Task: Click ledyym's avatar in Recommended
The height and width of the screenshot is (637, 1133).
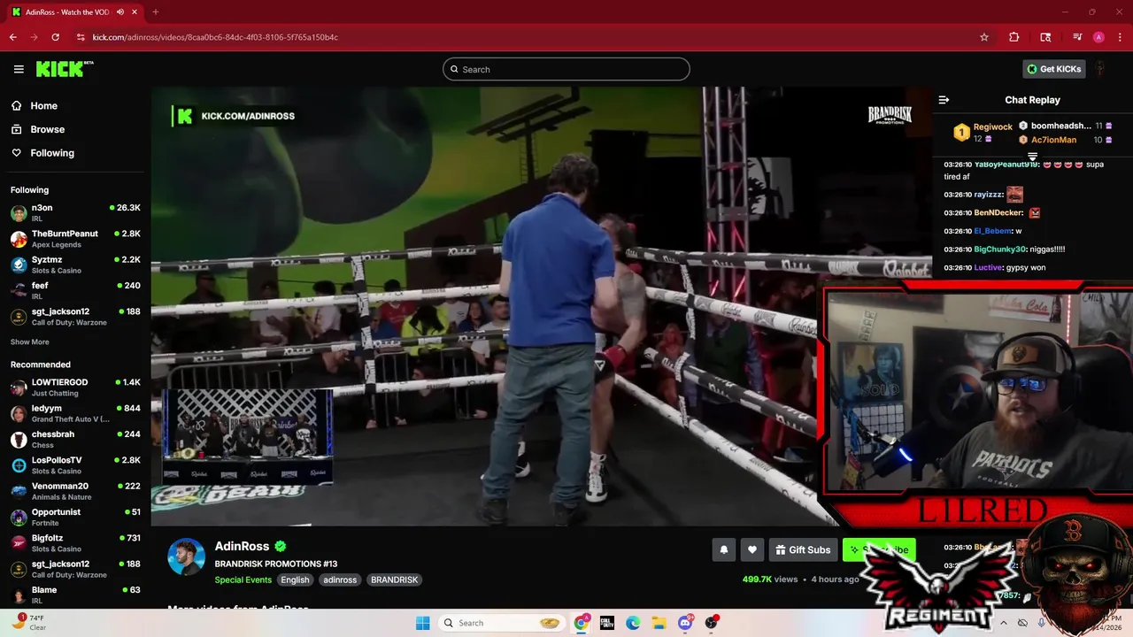Action: 19,413
